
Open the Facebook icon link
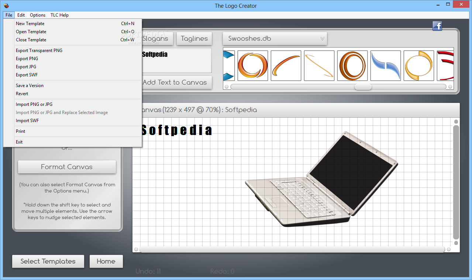click(437, 26)
